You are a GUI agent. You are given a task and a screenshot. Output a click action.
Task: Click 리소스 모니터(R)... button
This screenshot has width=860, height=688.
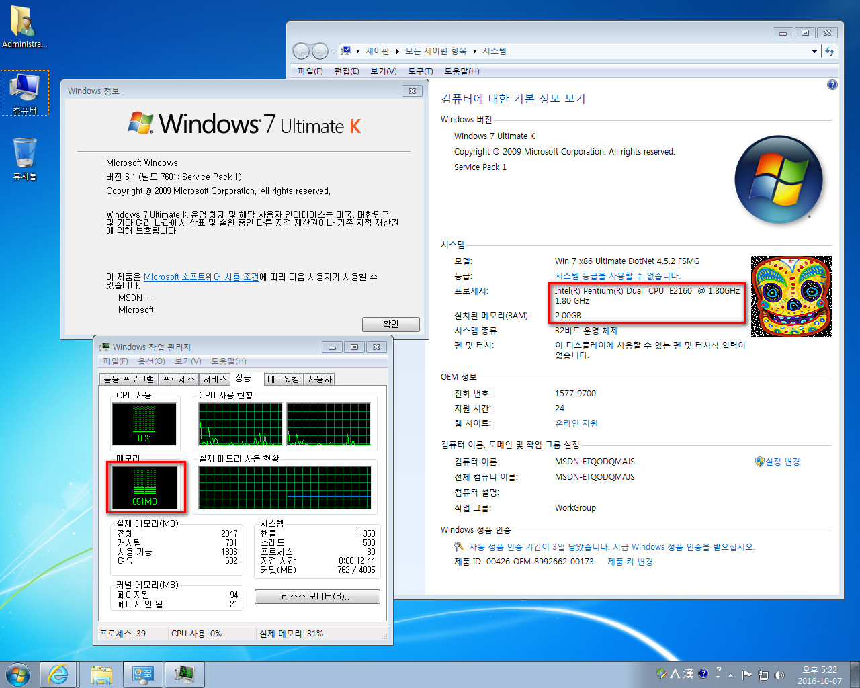pyautogui.click(x=317, y=597)
